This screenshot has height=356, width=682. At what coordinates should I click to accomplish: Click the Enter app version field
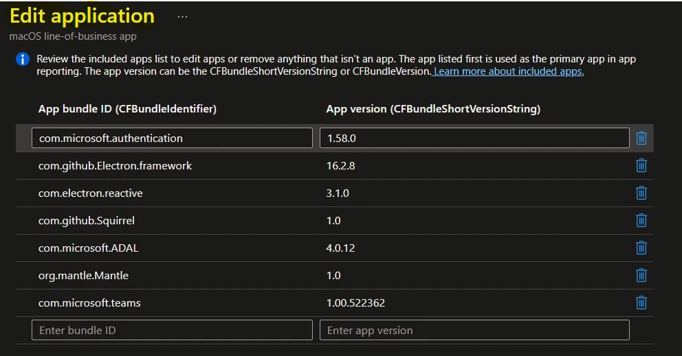pyautogui.click(x=474, y=330)
